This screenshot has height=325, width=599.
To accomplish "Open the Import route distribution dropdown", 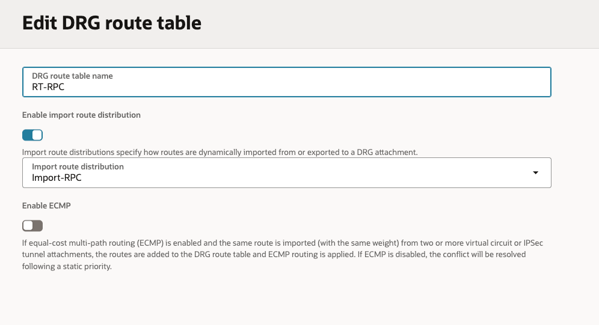I will [x=286, y=173].
